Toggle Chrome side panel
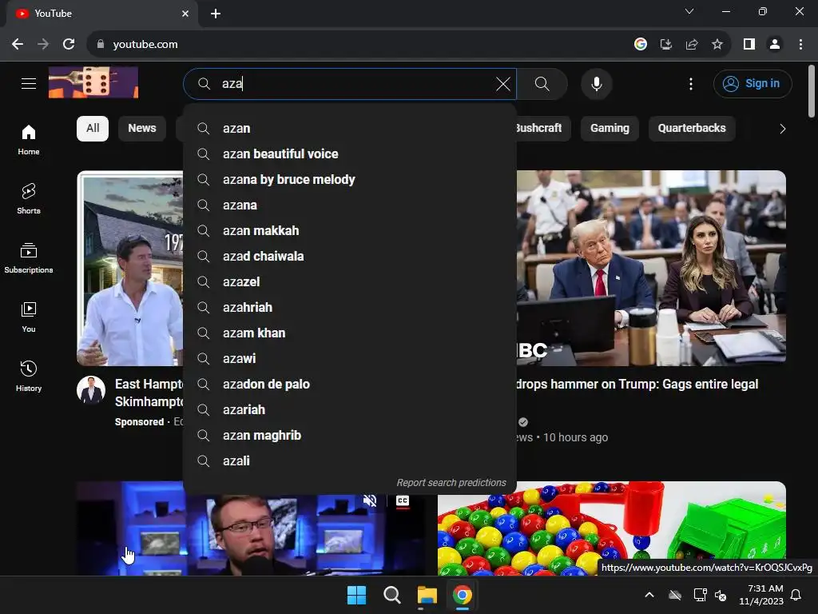The image size is (818, 614). tap(749, 45)
